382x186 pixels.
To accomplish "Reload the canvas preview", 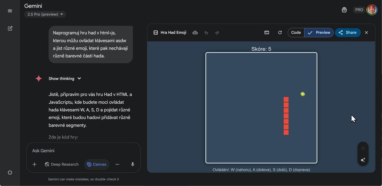I will [x=280, y=32].
